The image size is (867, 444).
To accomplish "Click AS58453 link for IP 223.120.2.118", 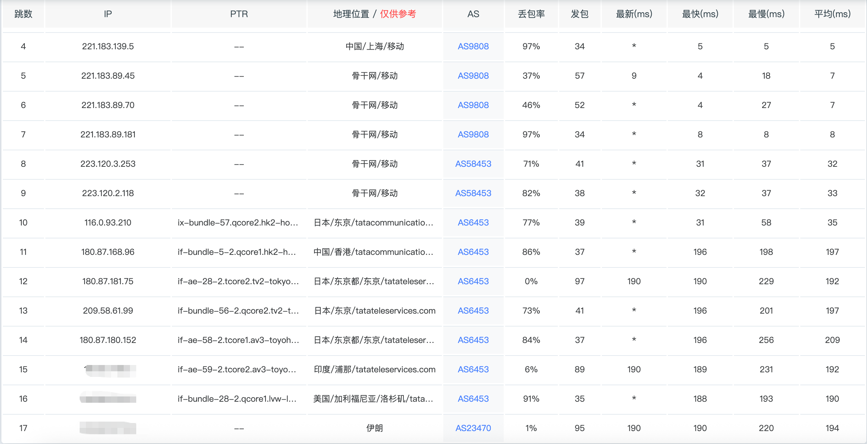I will 473,193.
